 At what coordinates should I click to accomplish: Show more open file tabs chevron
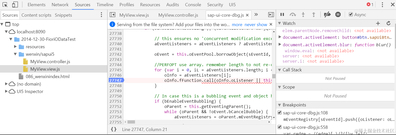click(x=256, y=15)
